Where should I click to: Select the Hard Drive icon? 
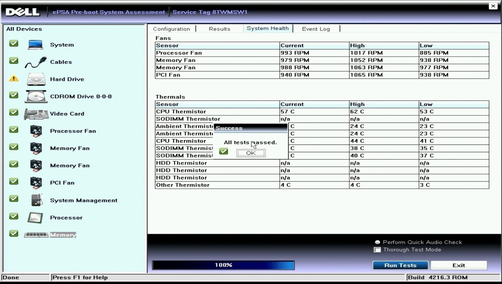(36, 79)
